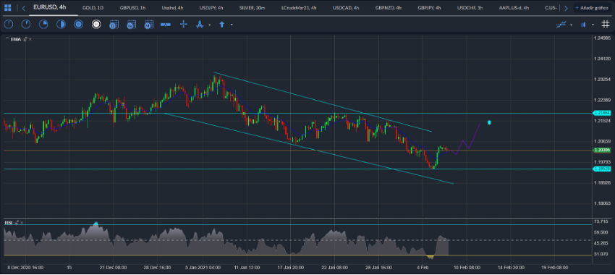
Task: Remove the EMA indicator with its X
Action: point(30,39)
